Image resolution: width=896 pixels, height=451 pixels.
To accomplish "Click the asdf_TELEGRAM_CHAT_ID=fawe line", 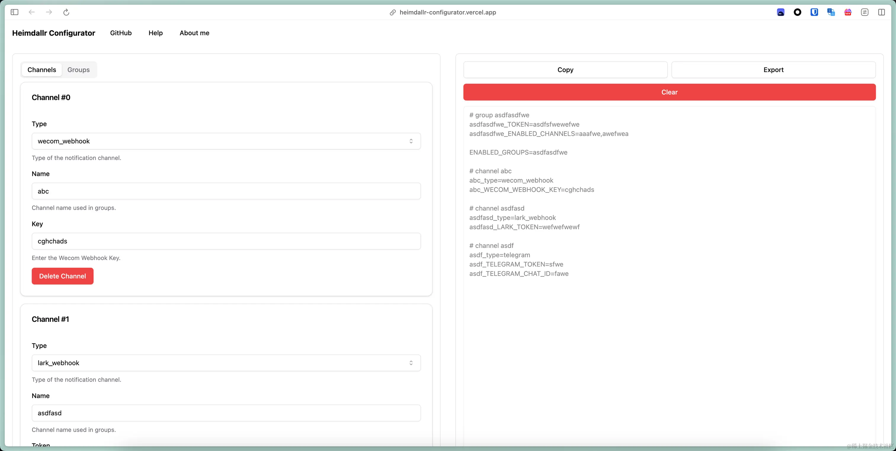I will click(x=519, y=274).
